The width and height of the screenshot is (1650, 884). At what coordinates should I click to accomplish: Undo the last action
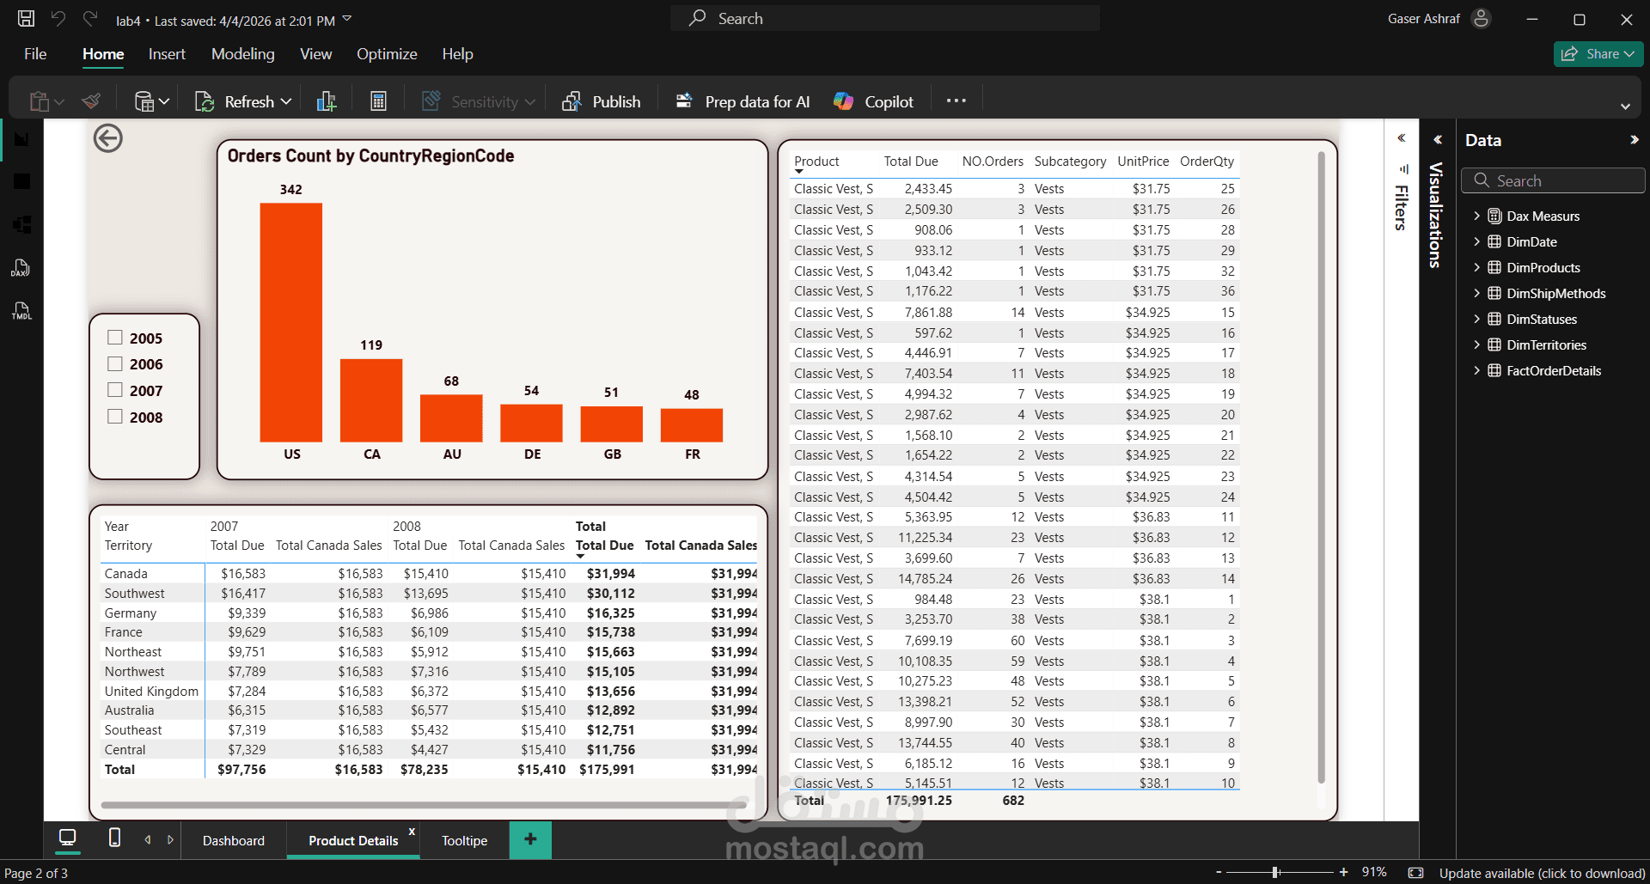(58, 18)
